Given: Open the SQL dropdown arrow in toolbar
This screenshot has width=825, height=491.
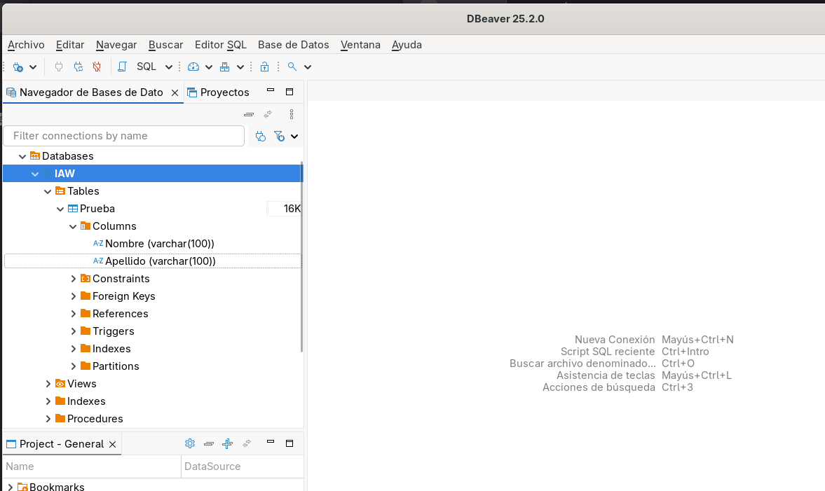Looking at the screenshot, I should click(x=169, y=67).
